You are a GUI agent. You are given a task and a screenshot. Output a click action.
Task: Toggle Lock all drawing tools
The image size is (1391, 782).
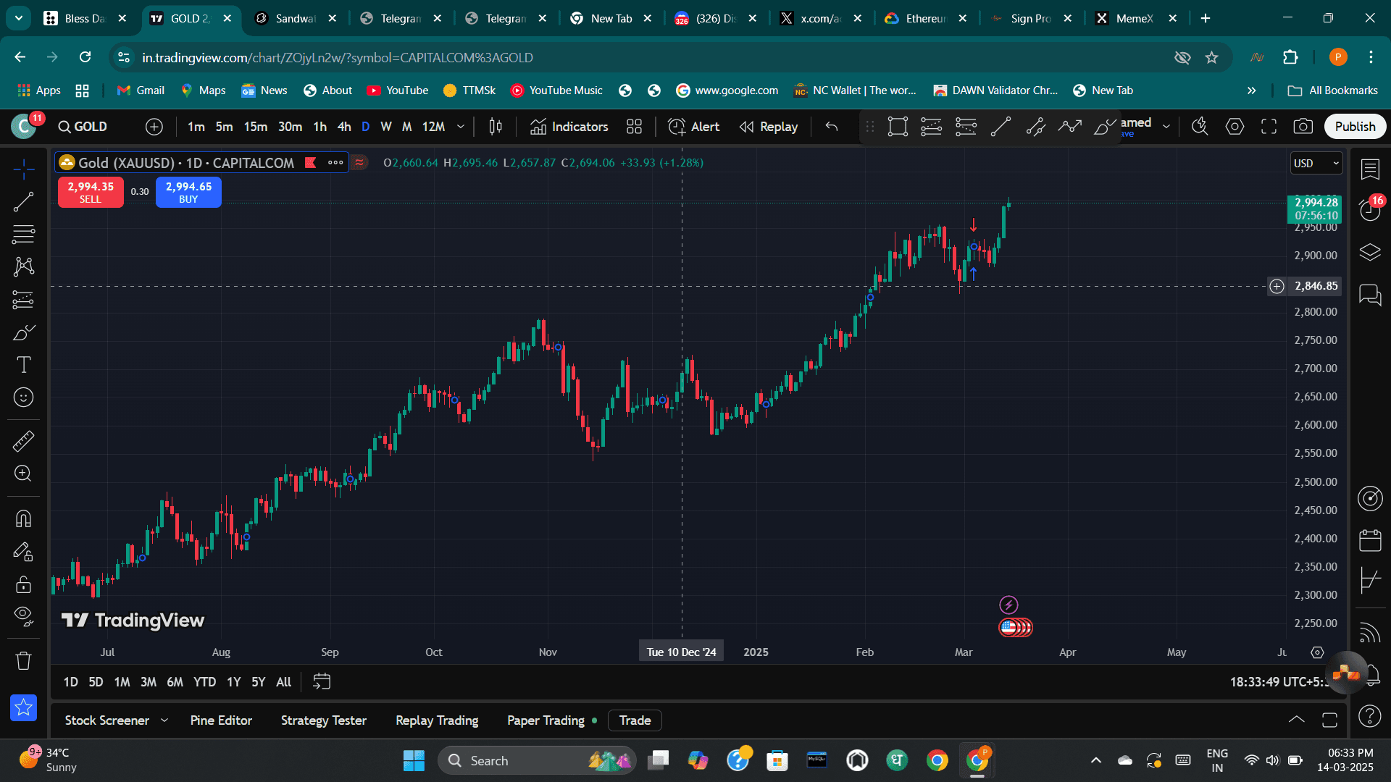(x=23, y=584)
